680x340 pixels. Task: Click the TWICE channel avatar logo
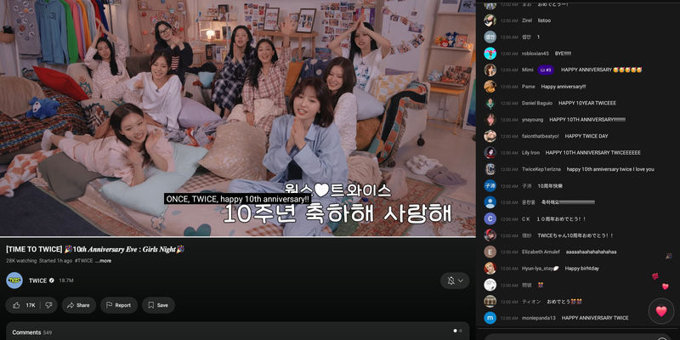pyautogui.click(x=14, y=280)
